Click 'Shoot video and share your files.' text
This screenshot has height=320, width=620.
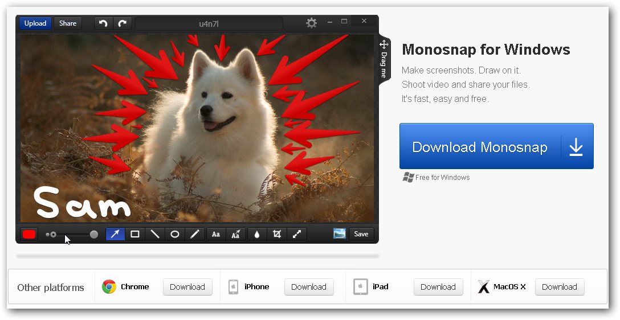[x=466, y=84]
